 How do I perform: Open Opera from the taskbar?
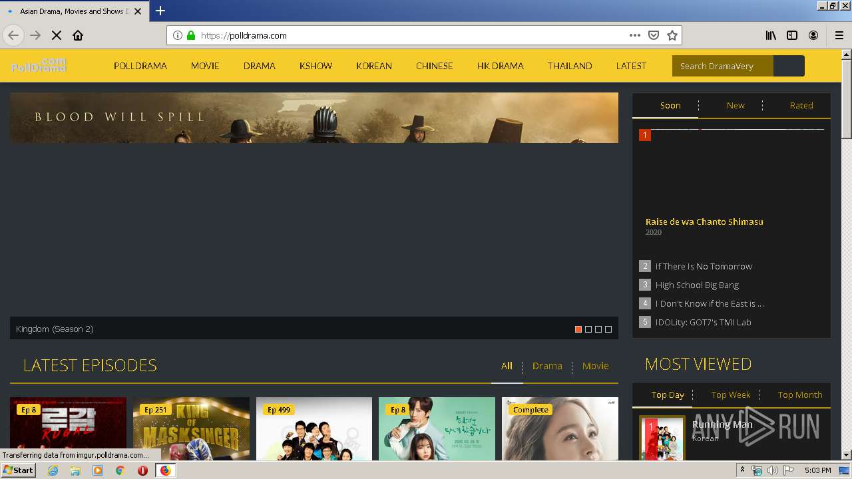(142, 470)
